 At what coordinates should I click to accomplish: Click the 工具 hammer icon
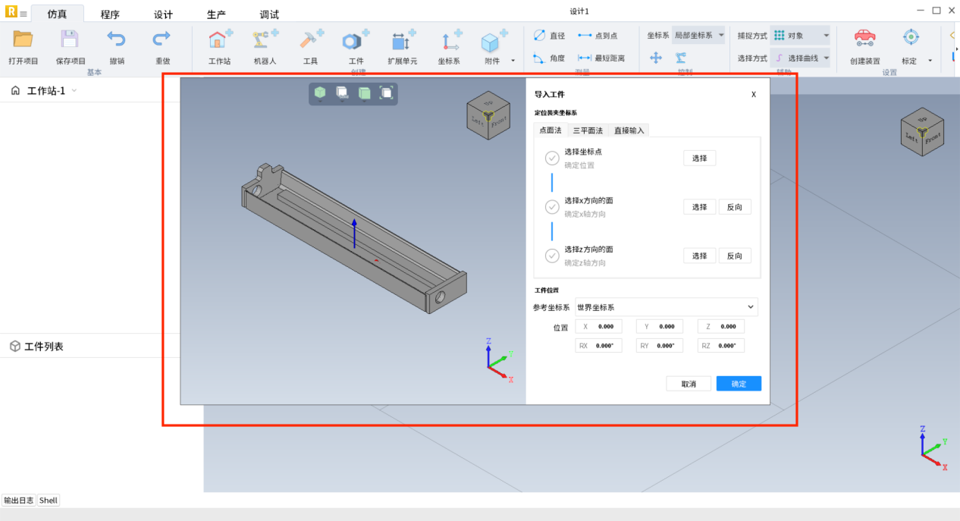tap(310, 41)
